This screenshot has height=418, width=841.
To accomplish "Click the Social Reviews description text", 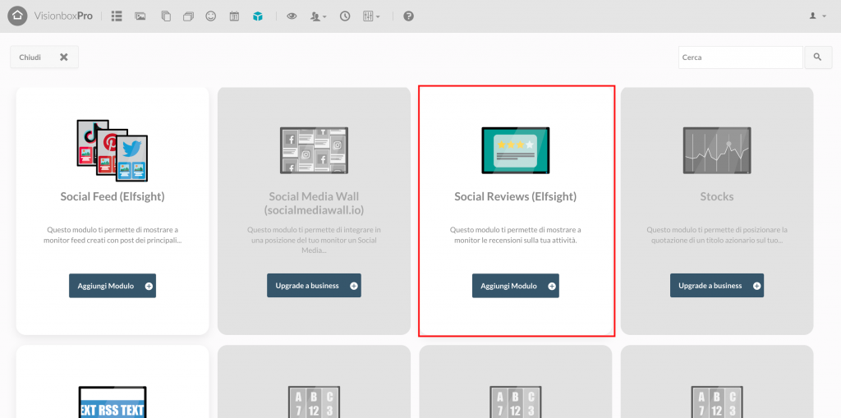I will click(516, 235).
